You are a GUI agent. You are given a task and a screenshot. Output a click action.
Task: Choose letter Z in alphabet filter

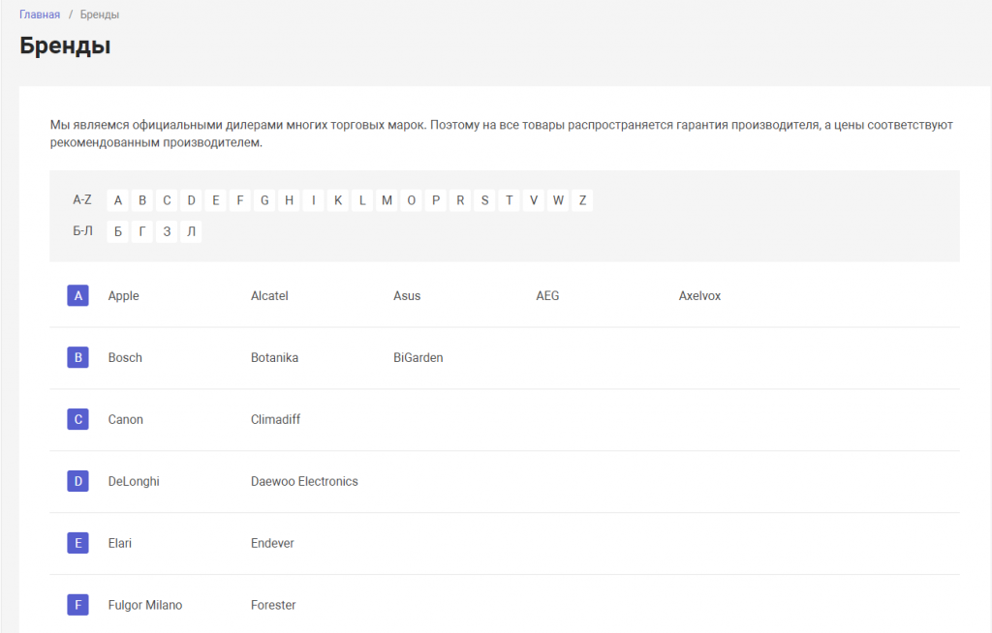pos(582,200)
